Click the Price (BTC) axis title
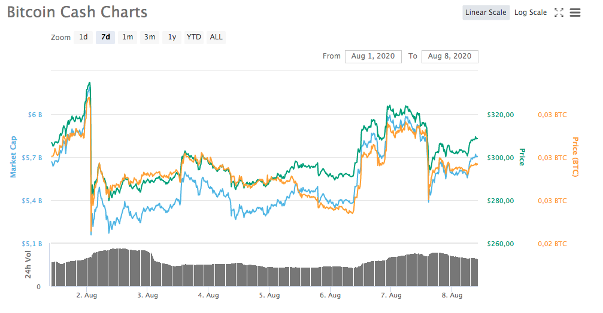Image resolution: width=603 pixels, height=313 pixels. click(x=575, y=157)
